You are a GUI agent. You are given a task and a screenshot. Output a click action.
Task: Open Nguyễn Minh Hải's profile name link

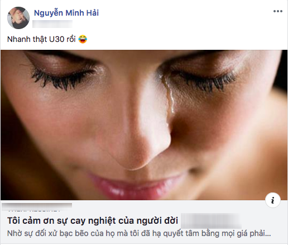(x=66, y=13)
